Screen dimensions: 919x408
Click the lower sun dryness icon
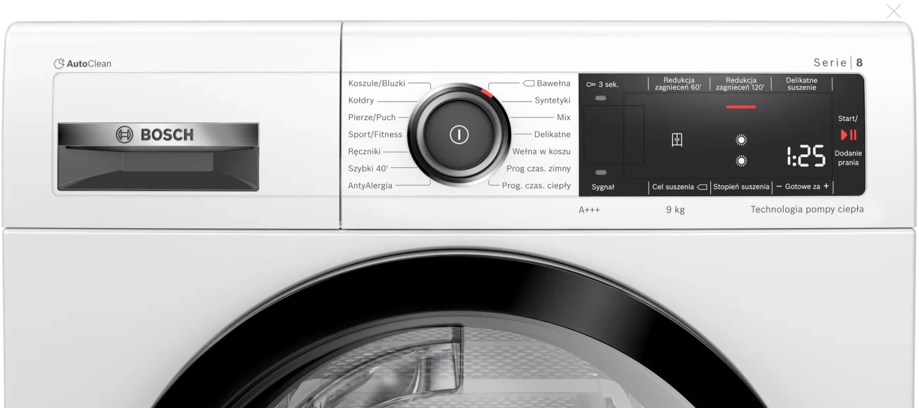[x=741, y=161]
